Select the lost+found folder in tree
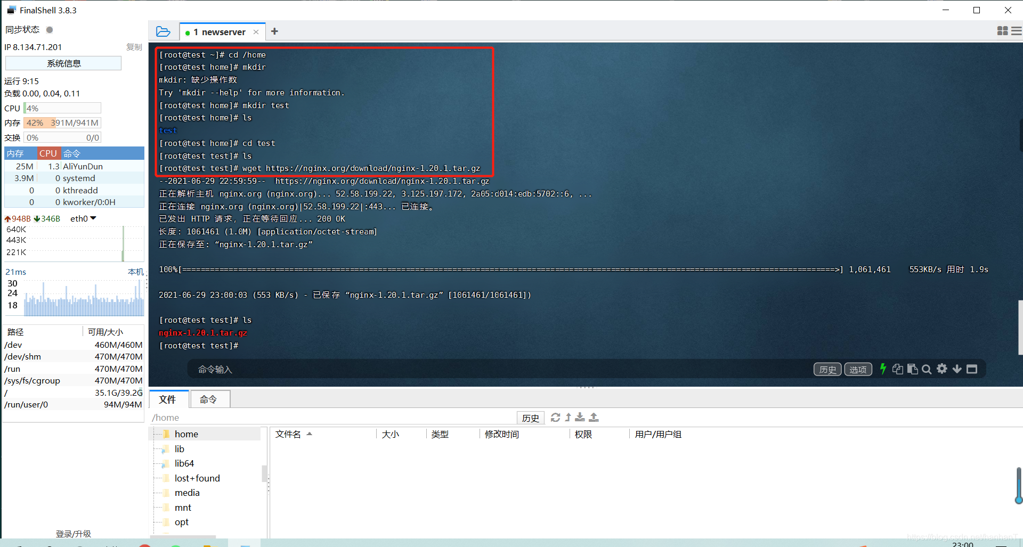This screenshot has width=1023, height=547. coord(197,478)
